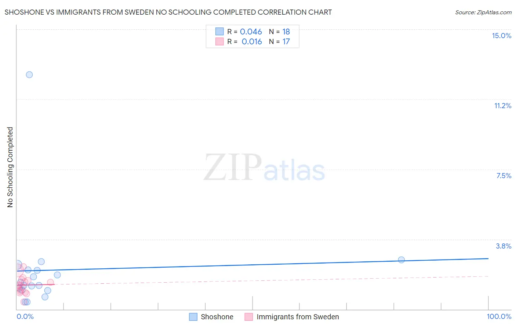This screenshot has height=327, width=516.
Task: Click the blue Shoshone legend swatch at bottom
Action: click(193, 317)
